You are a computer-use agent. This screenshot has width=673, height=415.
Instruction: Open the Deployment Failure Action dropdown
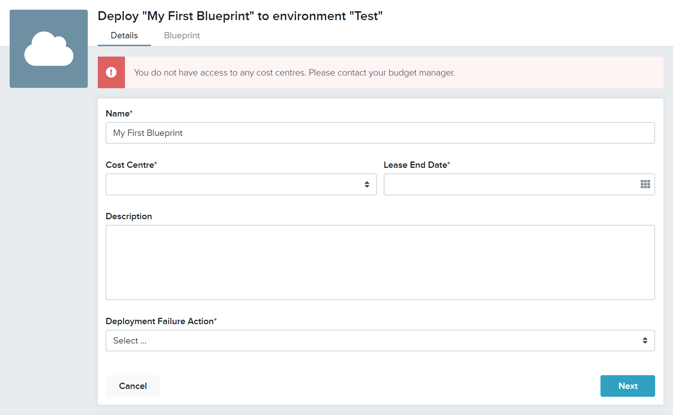tap(380, 341)
